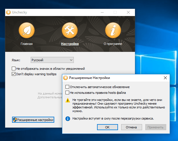The width and height of the screenshot is (178, 141).
Task: Confirm with the OK button
Action: pos(107,127)
